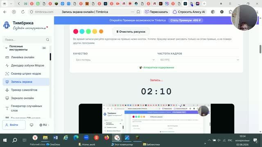Click the browser back arrow

point(5,12)
